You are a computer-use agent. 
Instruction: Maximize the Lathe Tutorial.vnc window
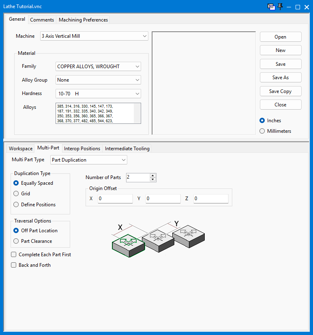(x=298, y=7)
